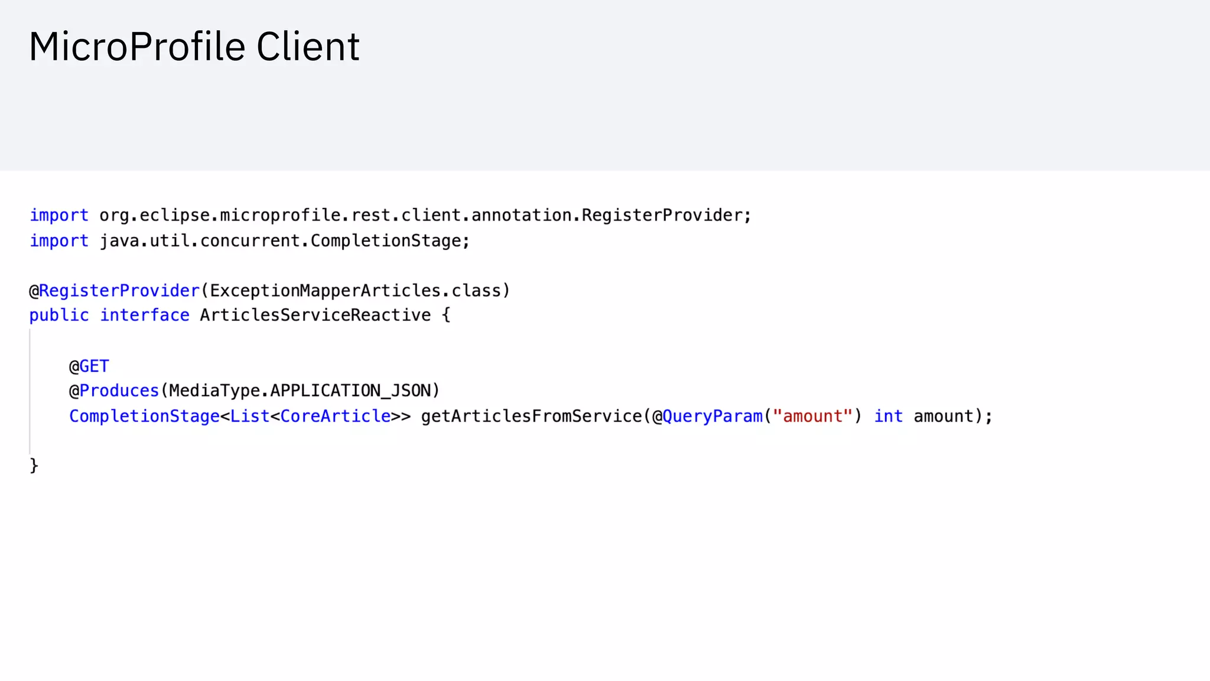
Task: Click "MediaType.APPLICATION_JSON" text
Action: click(300, 391)
